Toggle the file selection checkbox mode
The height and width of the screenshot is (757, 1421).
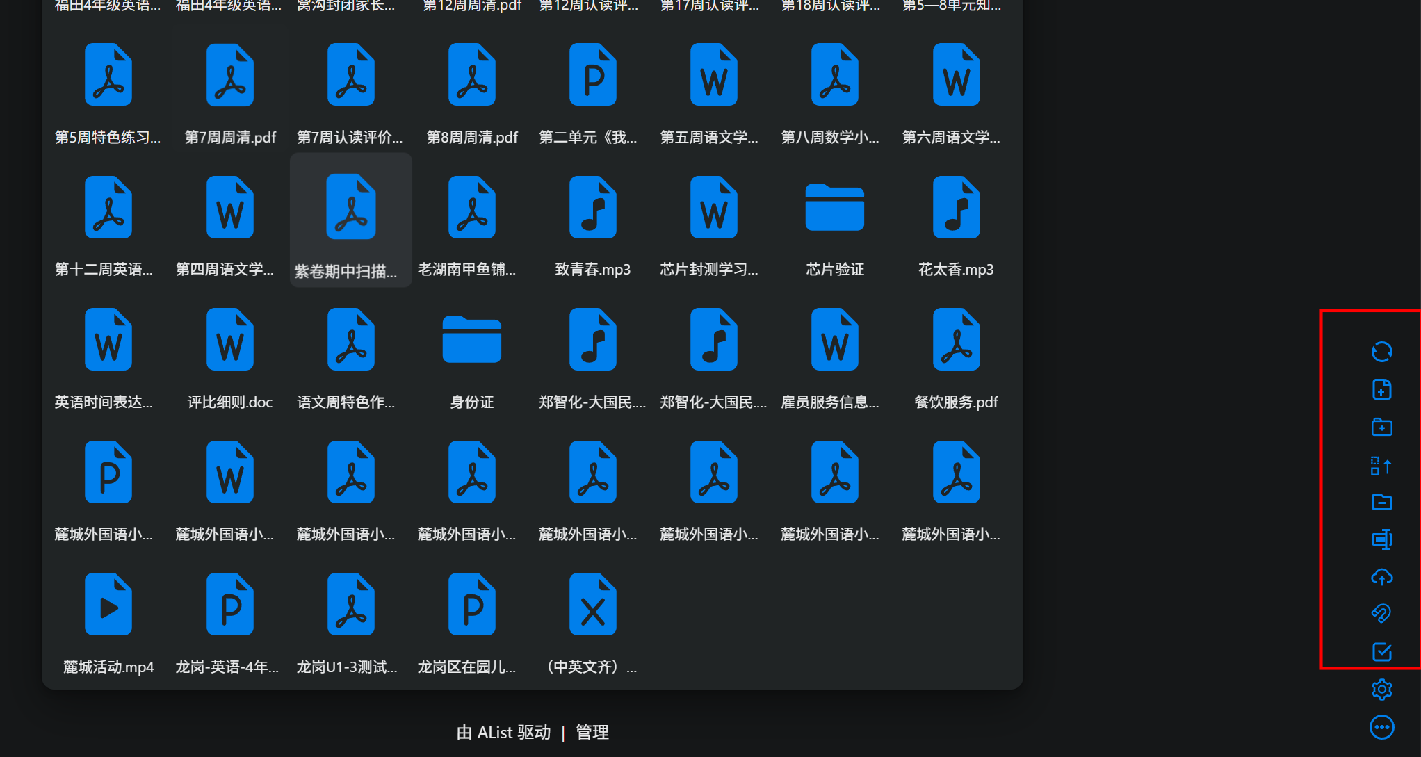click(x=1381, y=652)
